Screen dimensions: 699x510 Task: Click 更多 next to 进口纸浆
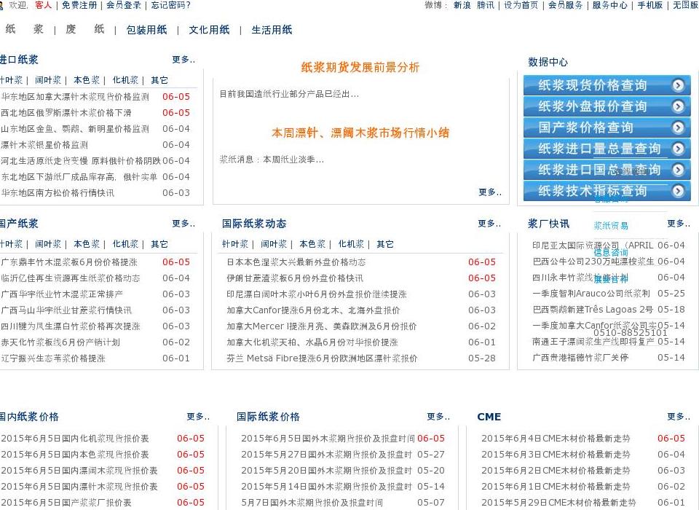183,59
